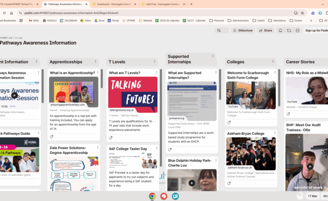
Task: Open the Amazing Apprenticeships thumbnail image
Action: (x=73, y=92)
